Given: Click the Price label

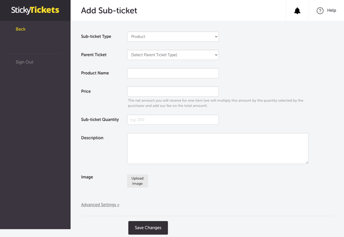Looking at the screenshot, I should click(86, 92).
